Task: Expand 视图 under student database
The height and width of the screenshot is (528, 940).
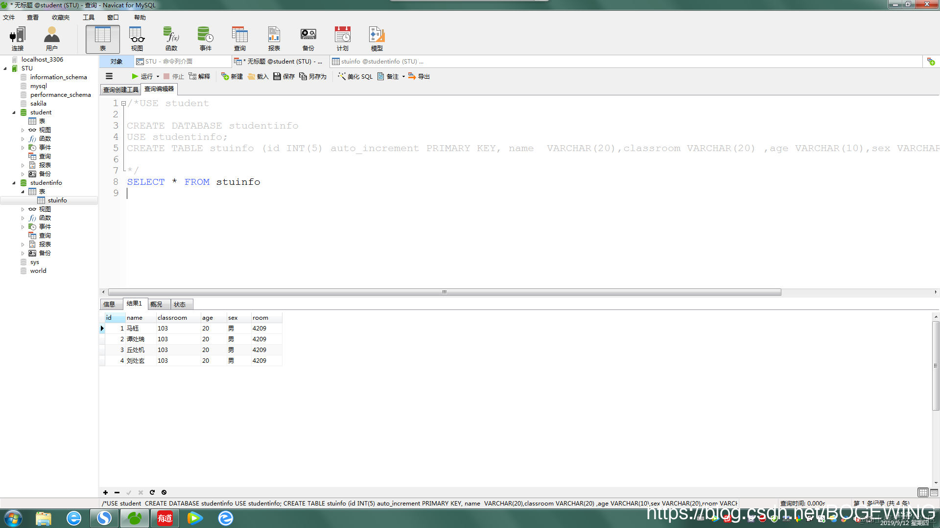Action: coord(23,130)
